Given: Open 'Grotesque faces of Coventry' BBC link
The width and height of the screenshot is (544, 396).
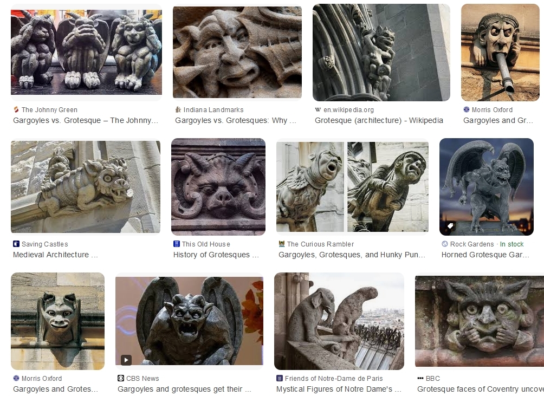Looking at the screenshot, I should coord(481,389).
